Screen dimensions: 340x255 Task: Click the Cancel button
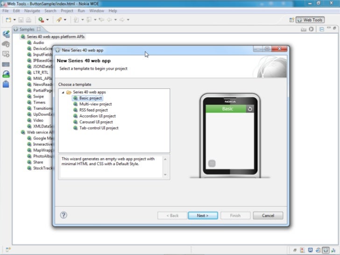(268, 216)
